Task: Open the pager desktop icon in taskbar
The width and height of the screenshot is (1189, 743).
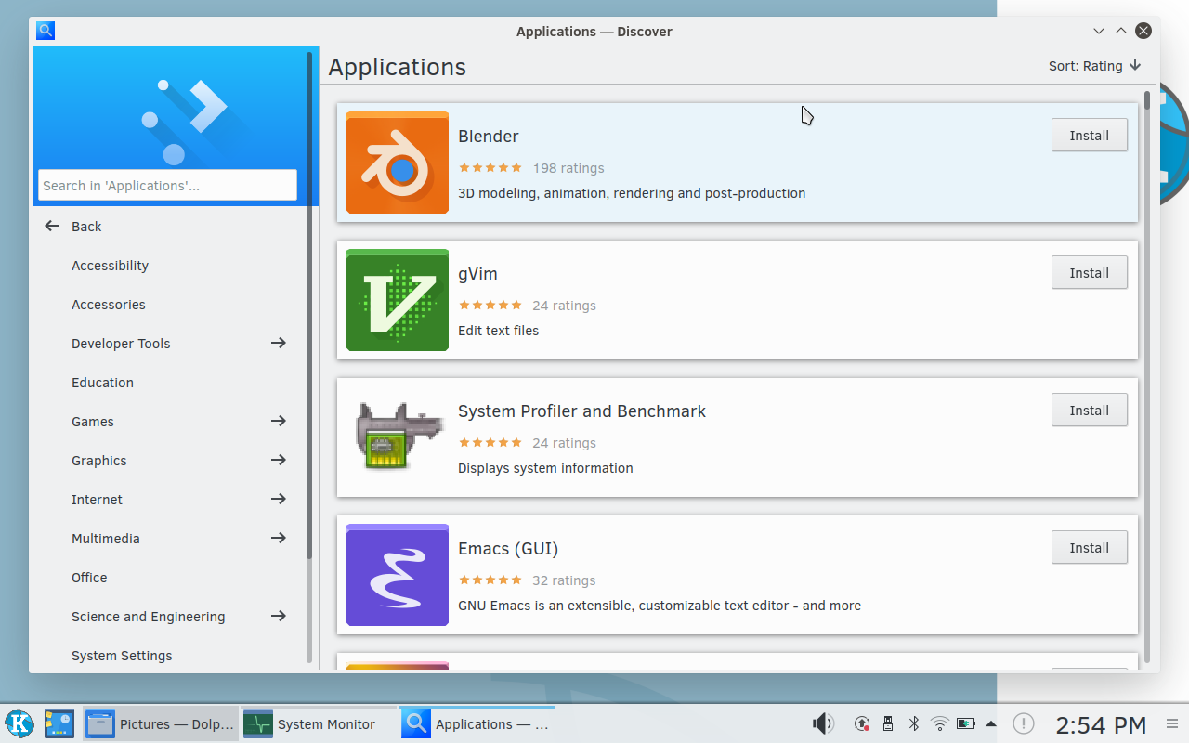Action: pos(59,723)
